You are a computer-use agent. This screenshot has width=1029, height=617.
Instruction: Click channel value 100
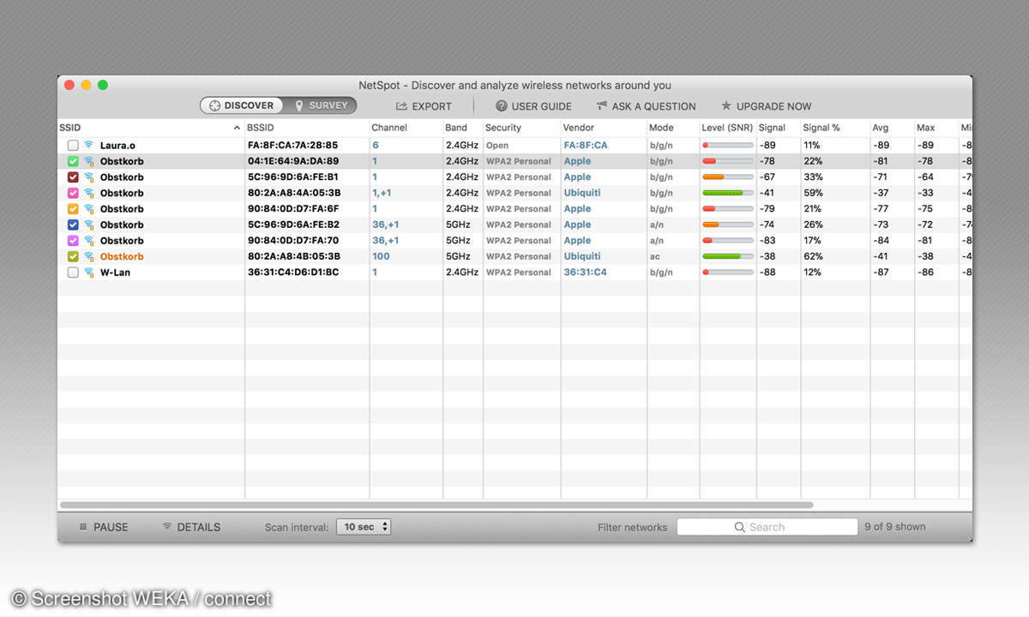point(381,256)
